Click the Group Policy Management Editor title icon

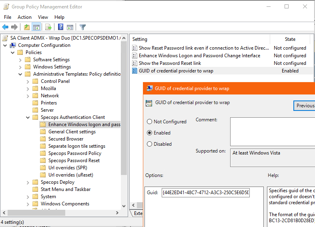[6, 7]
